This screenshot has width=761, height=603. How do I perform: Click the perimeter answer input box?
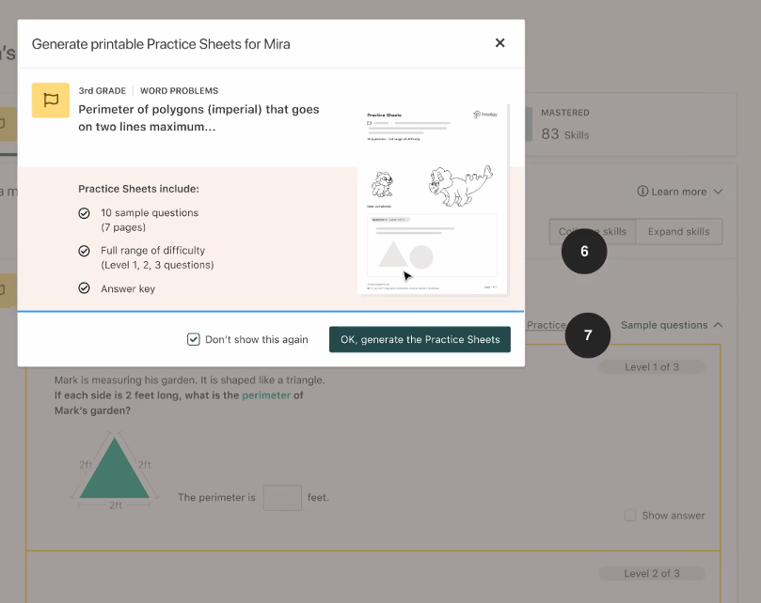282,497
